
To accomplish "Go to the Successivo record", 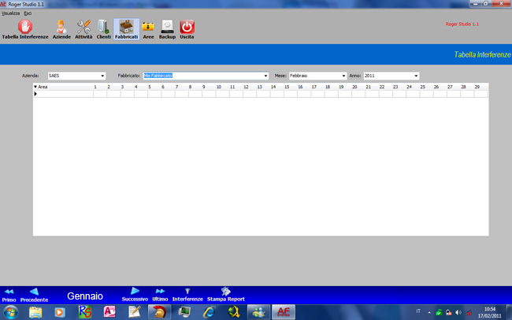I will pos(135,295).
